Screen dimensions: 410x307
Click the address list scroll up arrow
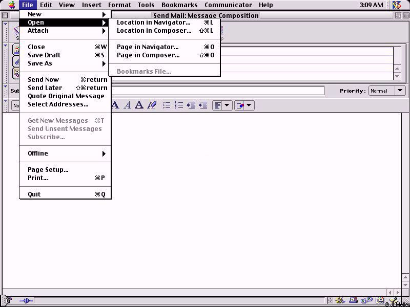(397, 69)
